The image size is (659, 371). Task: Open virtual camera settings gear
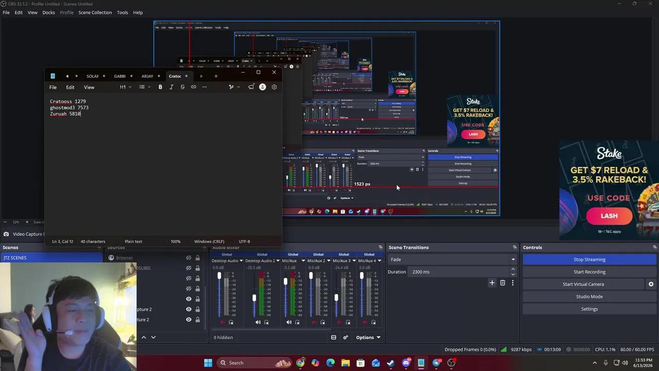point(651,284)
